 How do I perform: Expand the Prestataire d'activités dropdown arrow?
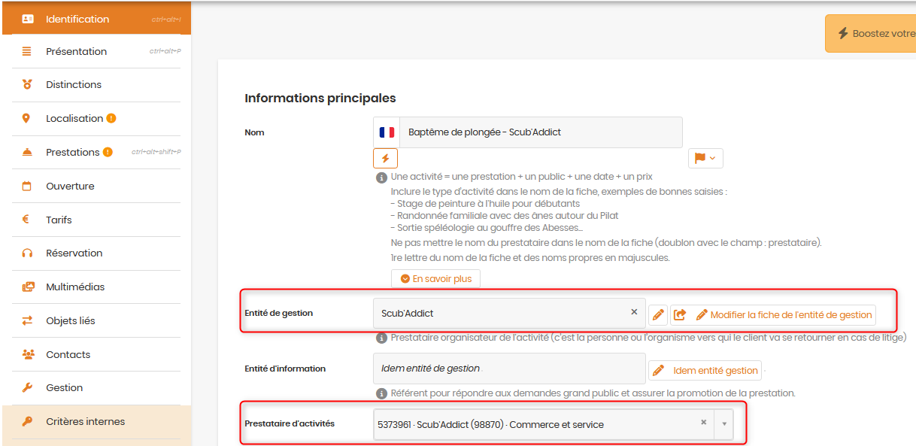(x=724, y=424)
